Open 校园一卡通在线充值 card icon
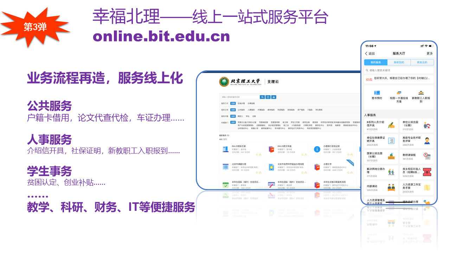450x253 pixels. pyautogui.click(x=399, y=93)
